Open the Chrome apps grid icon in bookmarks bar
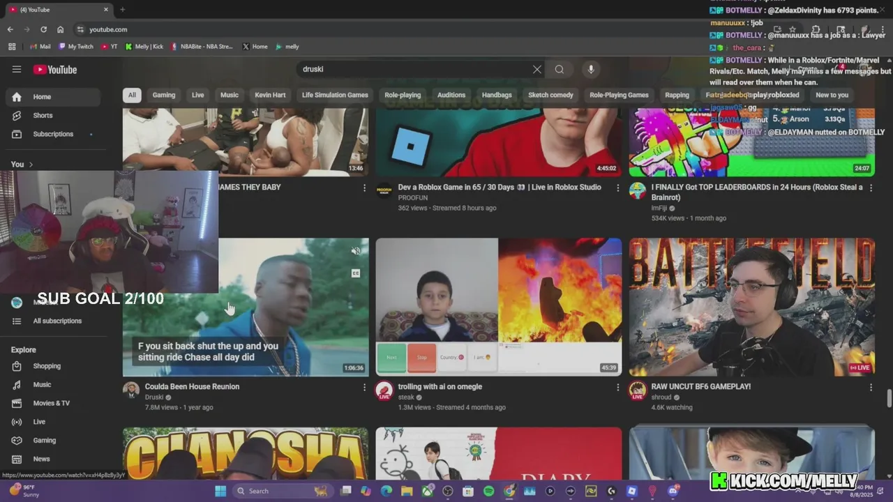 (12, 47)
